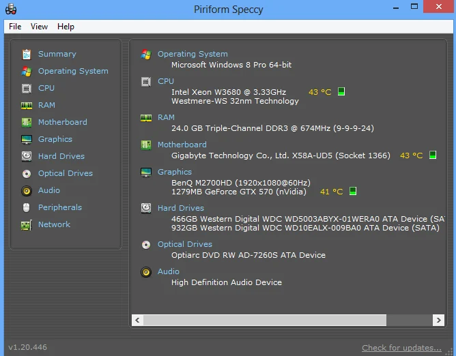Select Optical Drives in the sidebar
456x356 pixels.
click(x=66, y=173)
